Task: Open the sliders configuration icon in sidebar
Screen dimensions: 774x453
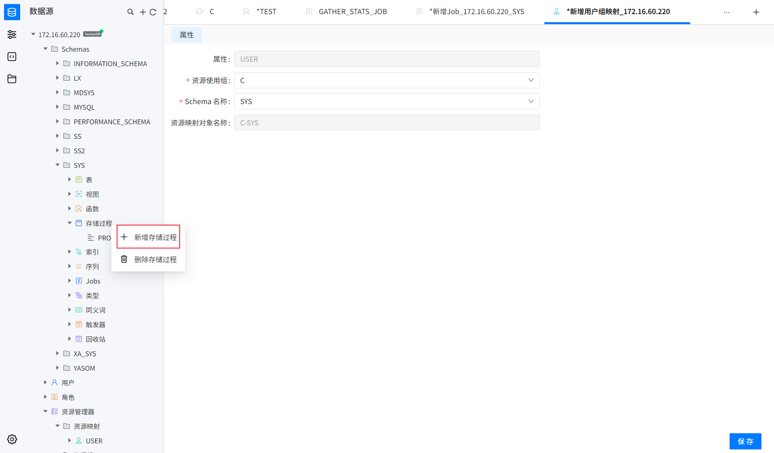Action: tap(12, 35)
